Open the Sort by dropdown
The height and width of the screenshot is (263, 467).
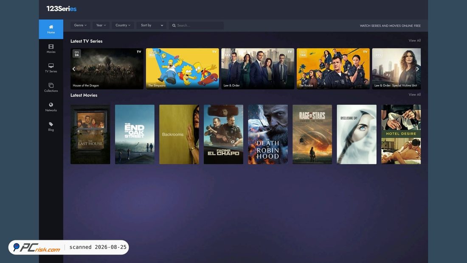click(152, 25)
